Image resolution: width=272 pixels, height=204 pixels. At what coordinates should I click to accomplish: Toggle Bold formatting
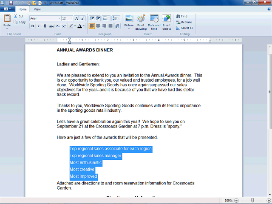32,26
